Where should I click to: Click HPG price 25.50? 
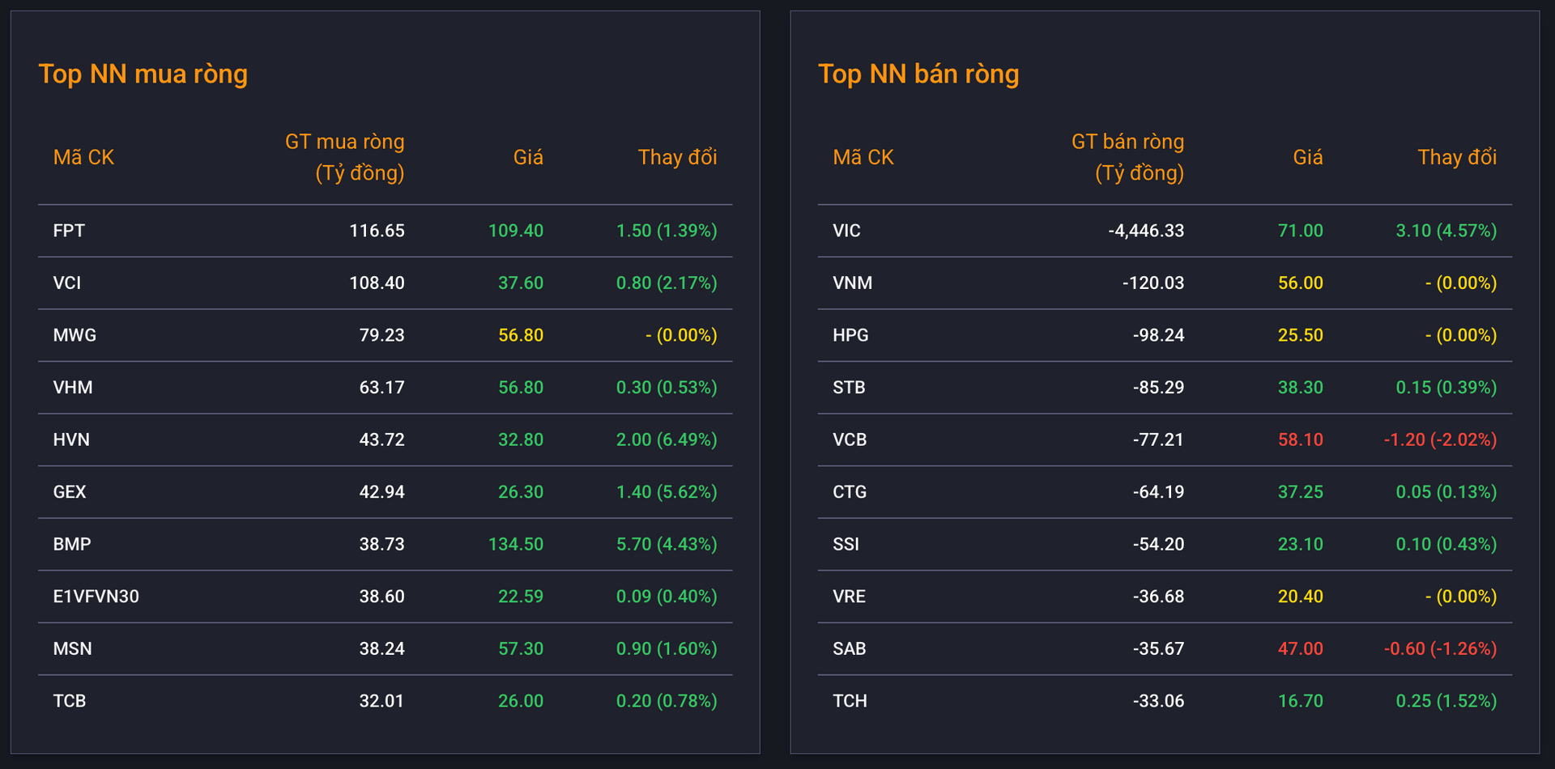(1301, 335)
